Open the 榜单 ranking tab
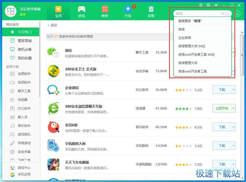The image size is (246, 182). pyautogui.click(x=105, y=12)
